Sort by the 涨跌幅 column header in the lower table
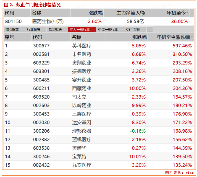Viewport: 197px width, 177px height. click(140, 37)
